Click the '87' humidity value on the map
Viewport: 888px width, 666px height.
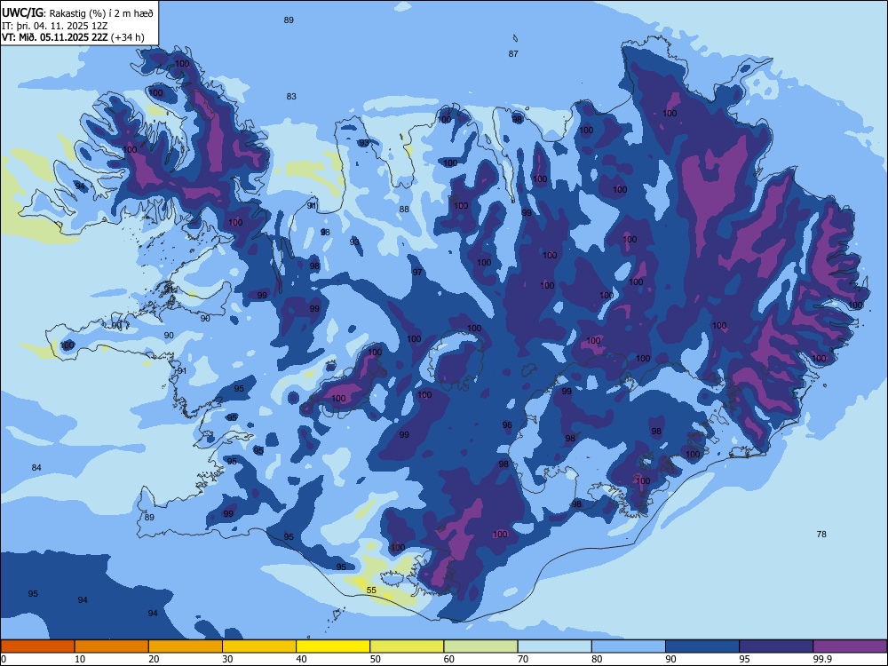[513, 54]
